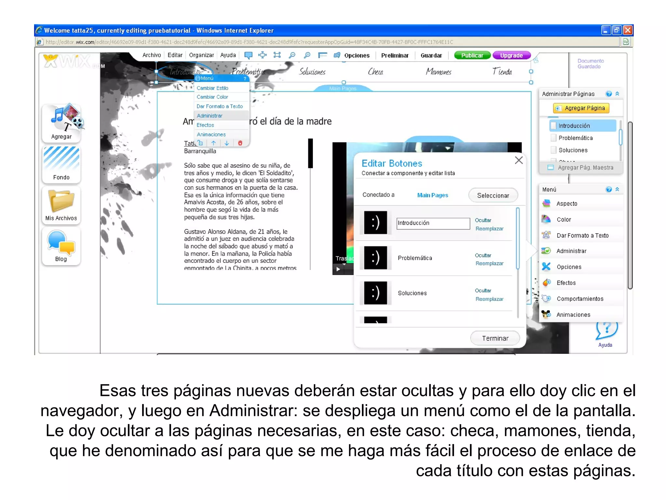Collapse the Administrar Páginas panel
666x500 pixels.
pos(617,94)
